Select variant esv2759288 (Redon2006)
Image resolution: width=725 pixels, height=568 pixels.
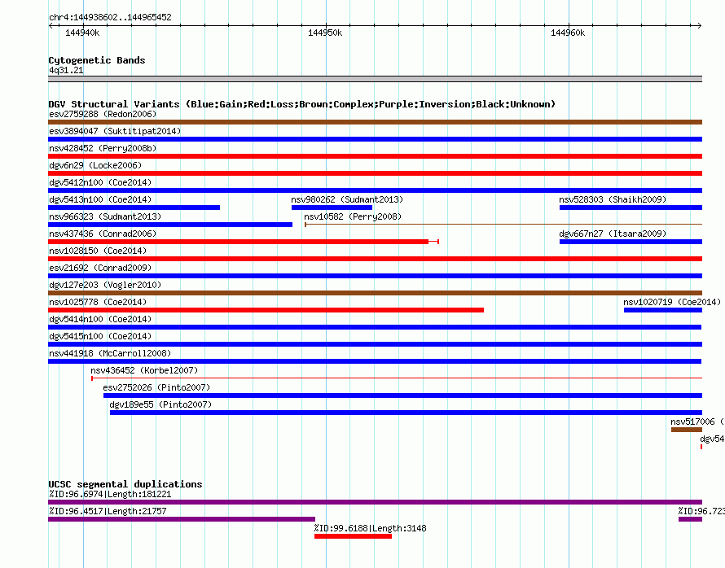(x=103, y=114)
